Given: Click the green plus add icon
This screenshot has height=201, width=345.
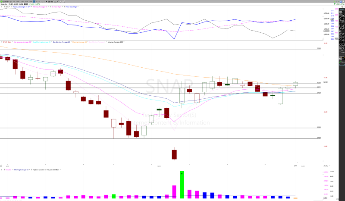Looking at the screenshot, I should 1,2.
